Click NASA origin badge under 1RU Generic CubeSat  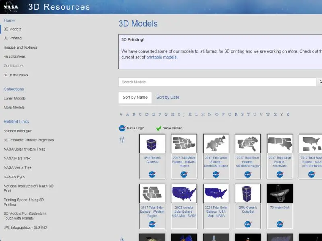[152, 174]
